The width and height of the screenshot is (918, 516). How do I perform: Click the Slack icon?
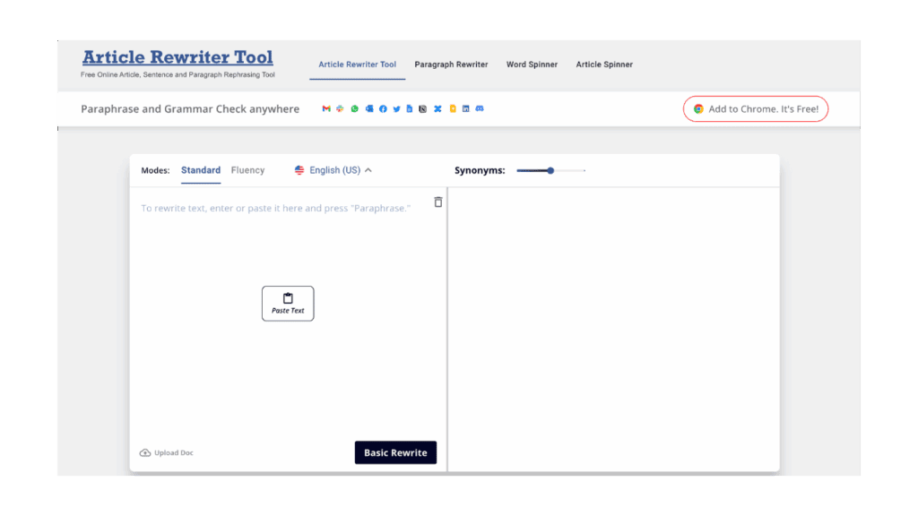(340, 108)
